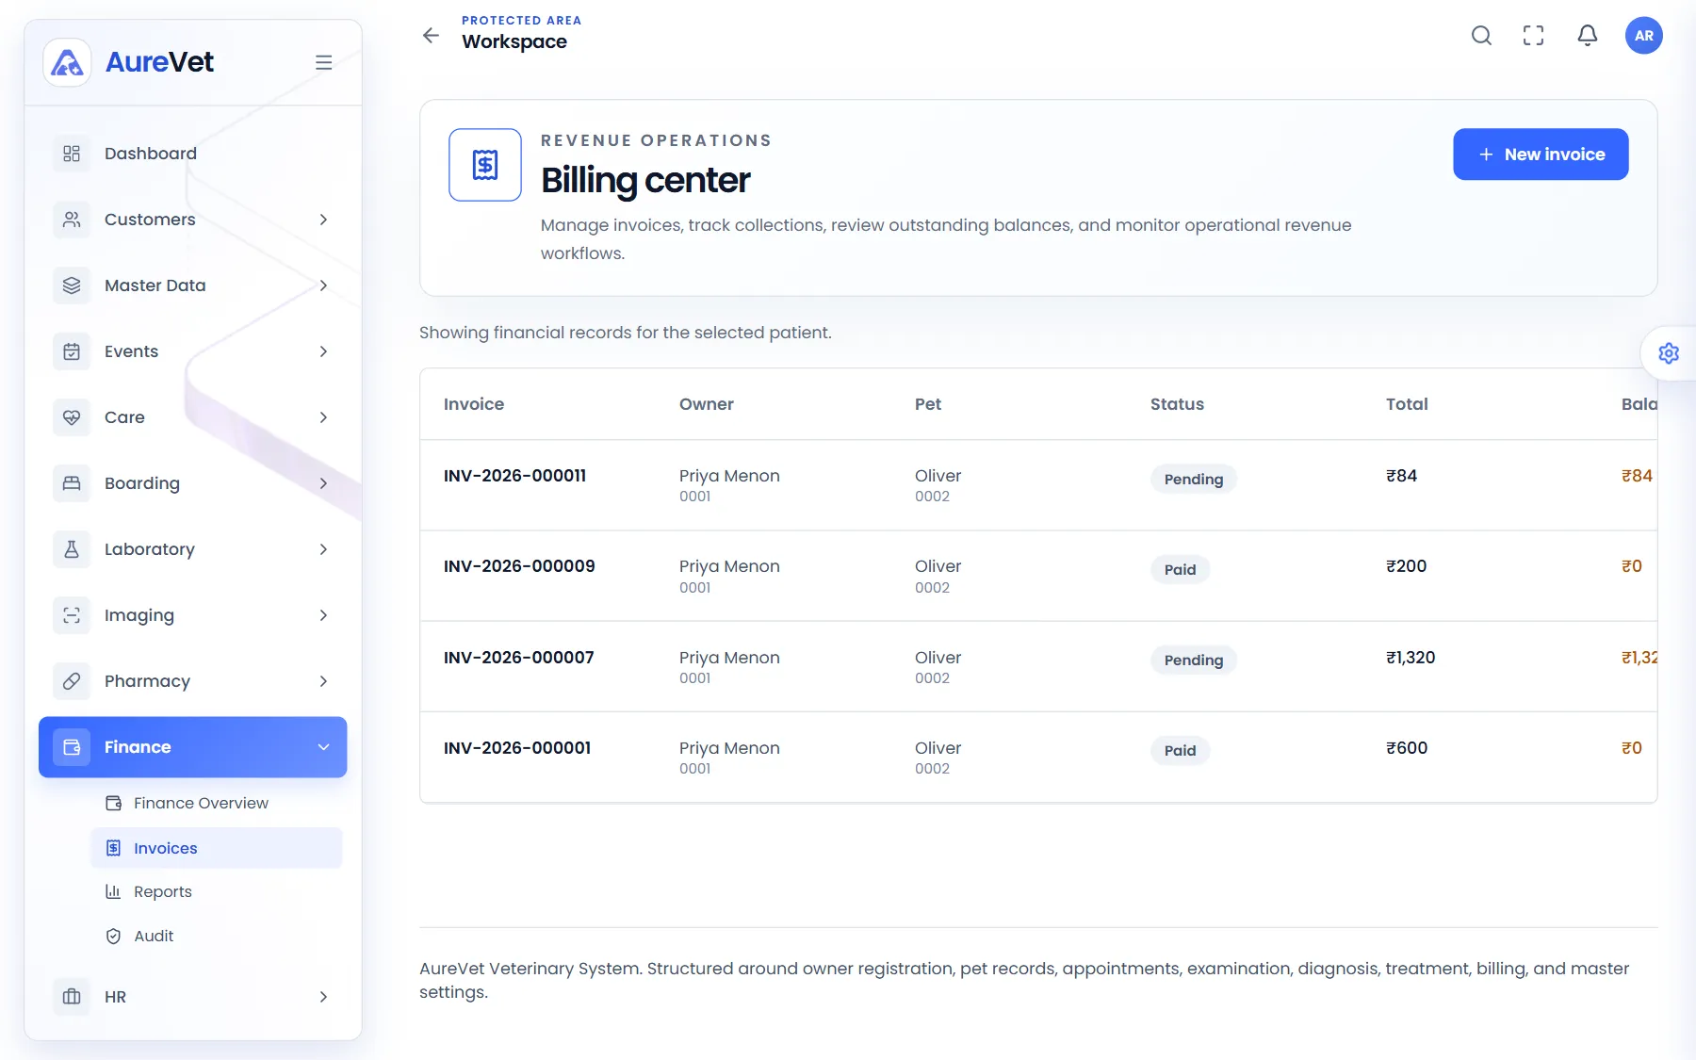The width and height of the screenshot is (1696, 1060).
Task: Click the Events calendar icon
Action: (x=72, y=351)
